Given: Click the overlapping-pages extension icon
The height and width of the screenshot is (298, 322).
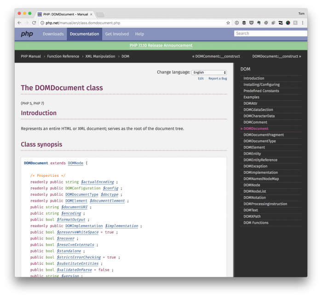Looking at the screenshot, I should point(273,23).
